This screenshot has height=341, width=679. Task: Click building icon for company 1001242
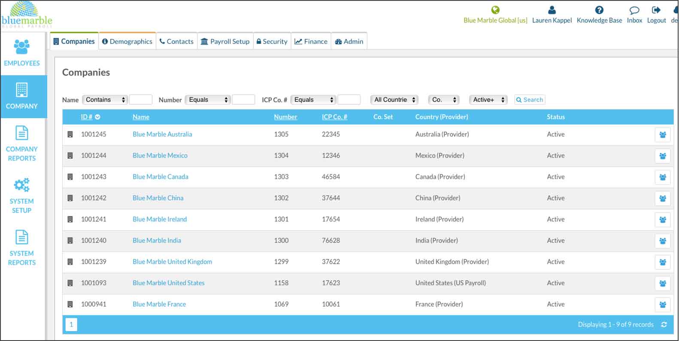70,198
